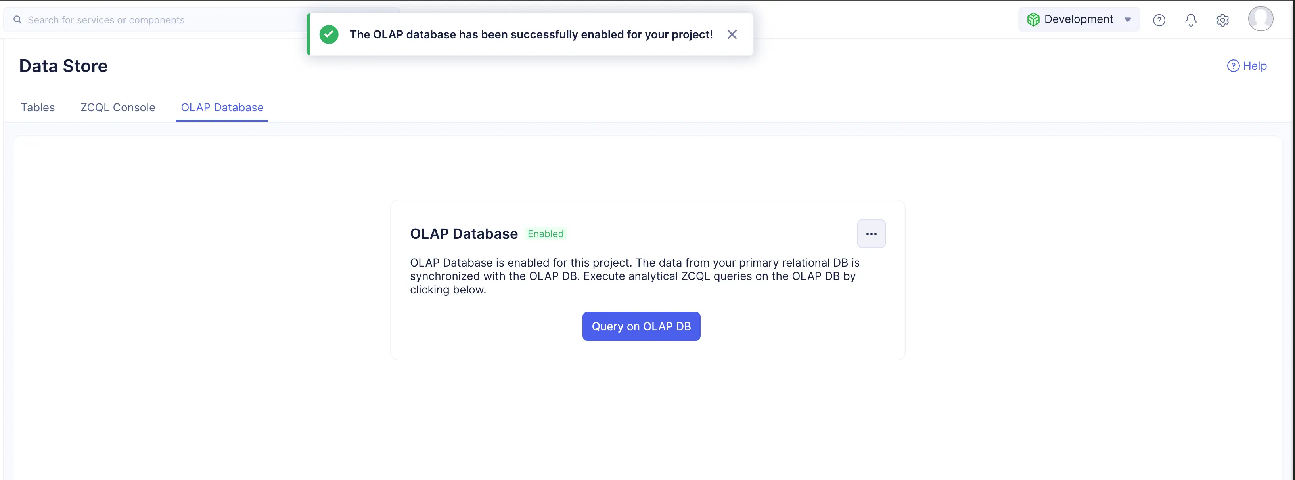The height and width of the screenshot is (480, 1295).
Task: Open the notifications bell
Action: (x=1190, y=20)
